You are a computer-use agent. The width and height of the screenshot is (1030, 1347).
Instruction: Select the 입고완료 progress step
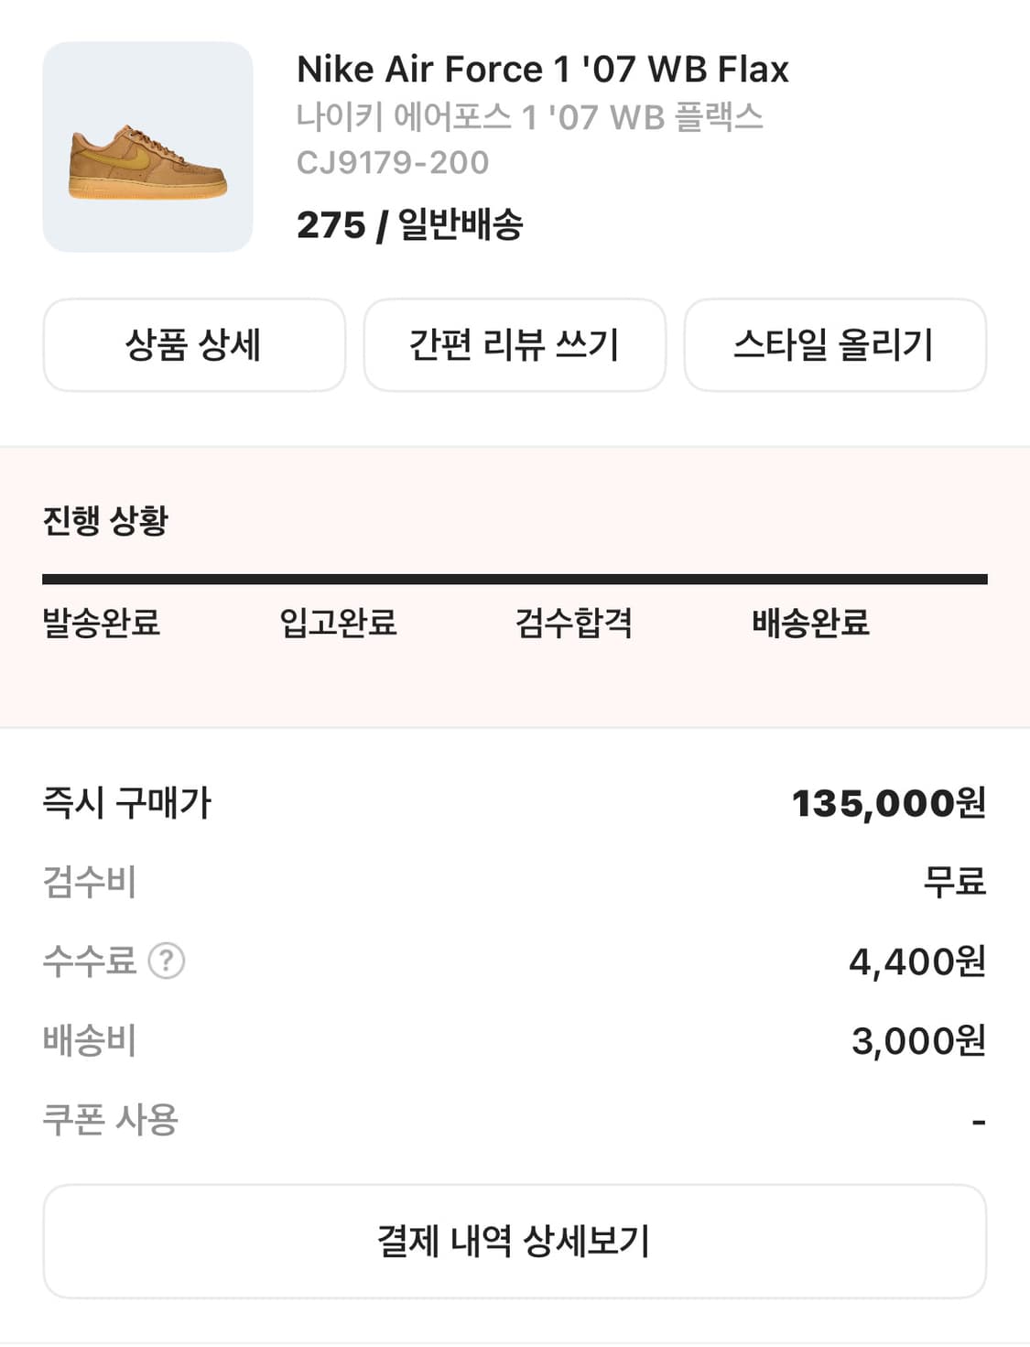(338, 623)
